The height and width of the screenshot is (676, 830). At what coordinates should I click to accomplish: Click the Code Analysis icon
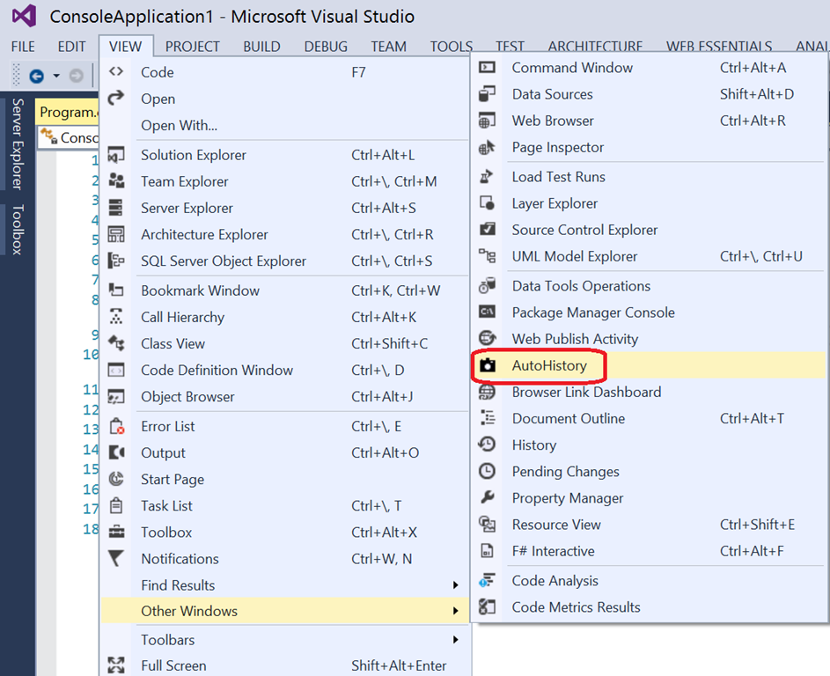click(487, 580)
